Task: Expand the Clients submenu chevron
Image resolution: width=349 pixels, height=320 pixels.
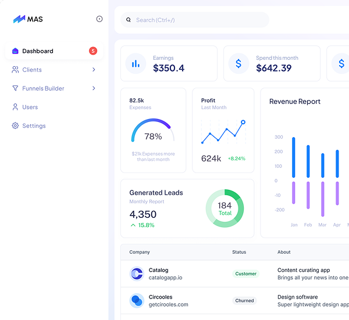Action: pos(94,70)
